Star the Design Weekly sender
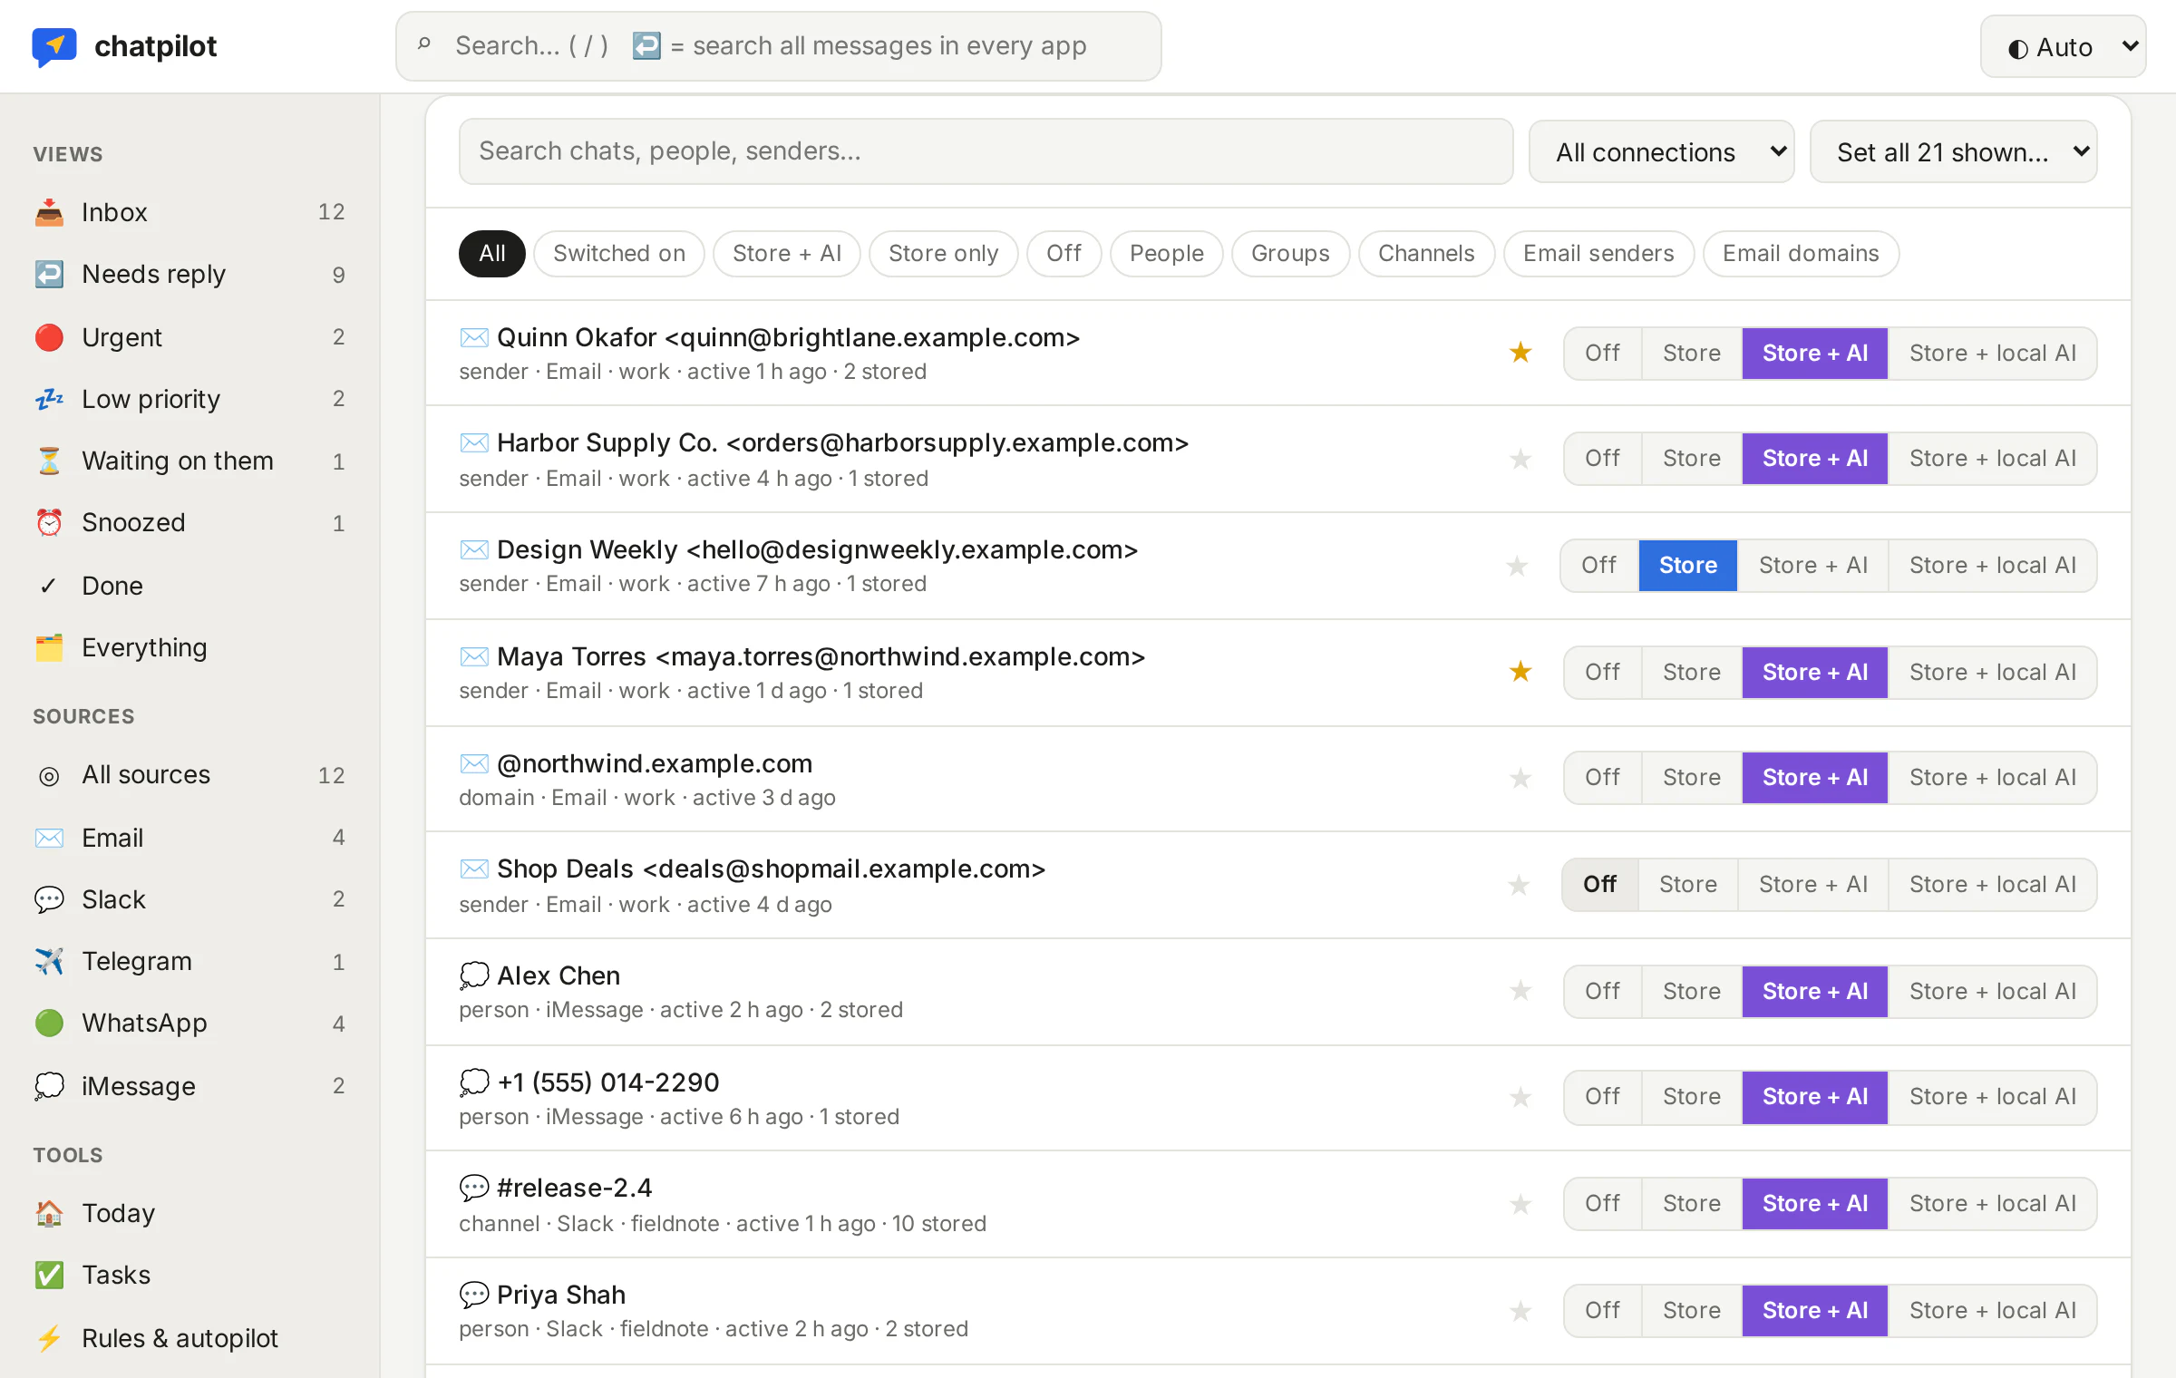 coord(1517,567)
